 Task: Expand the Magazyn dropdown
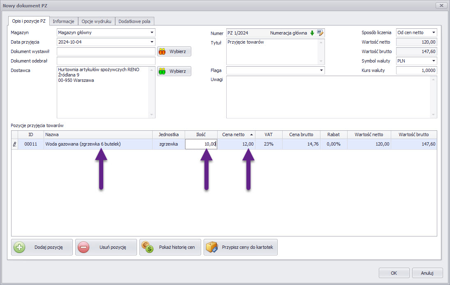pyautogui.click(x=151, y=32)
